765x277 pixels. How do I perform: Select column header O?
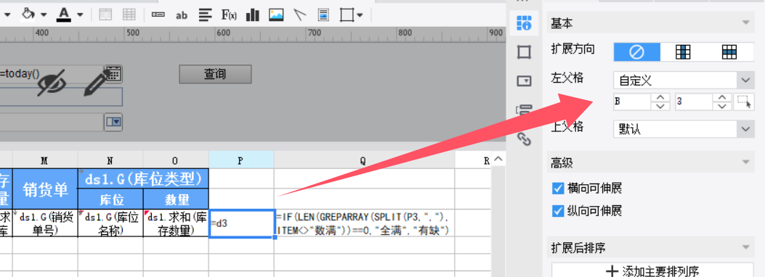click(x=176, y=160)
